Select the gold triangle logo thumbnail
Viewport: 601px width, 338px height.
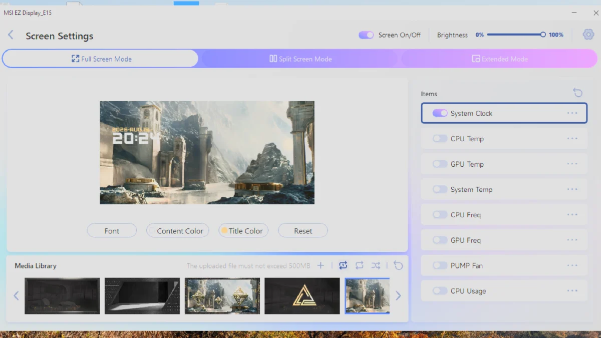coord(302,296)
